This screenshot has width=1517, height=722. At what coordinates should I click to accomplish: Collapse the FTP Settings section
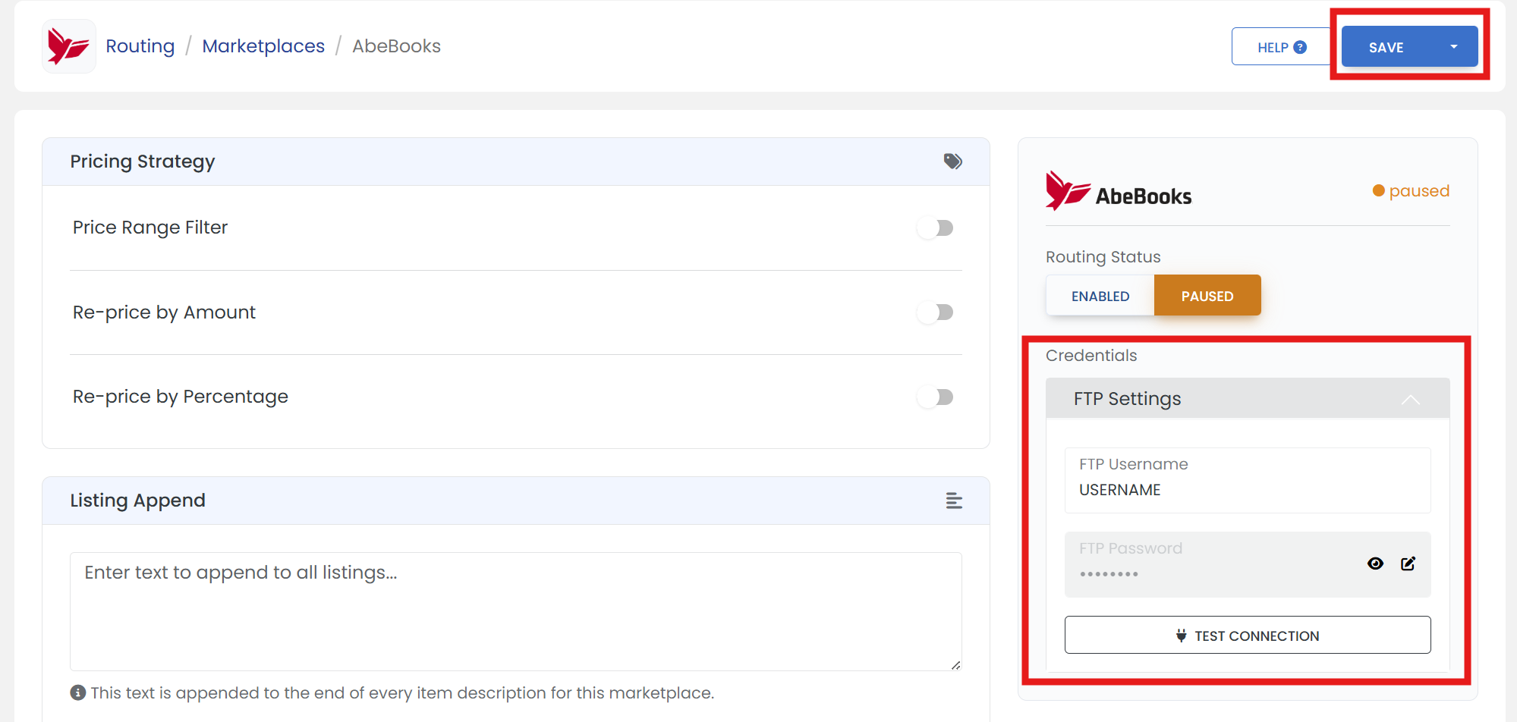tap(1410, 399)
